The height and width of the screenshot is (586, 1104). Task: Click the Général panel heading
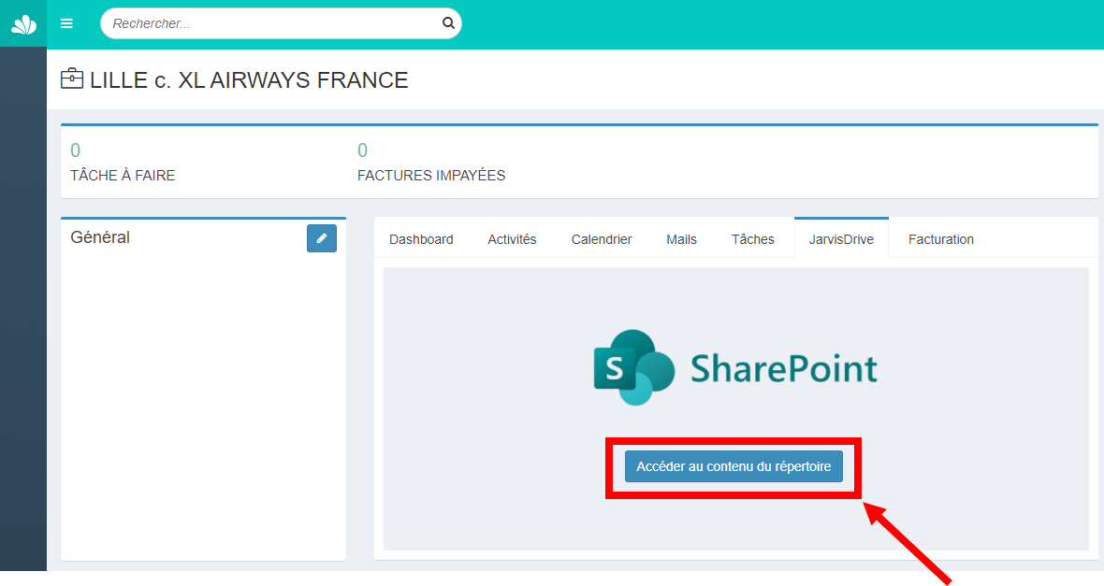tap(100, 237)
